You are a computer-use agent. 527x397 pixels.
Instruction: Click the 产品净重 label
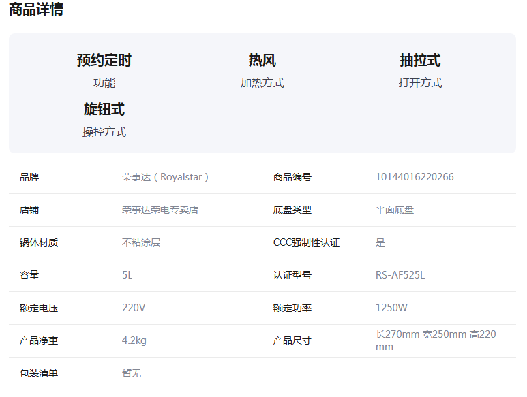39,340
